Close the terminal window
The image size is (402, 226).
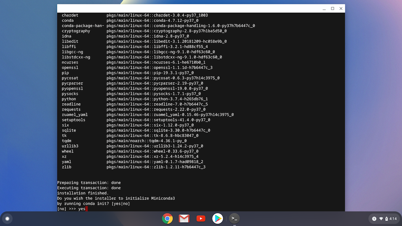[x=341, y=8]
